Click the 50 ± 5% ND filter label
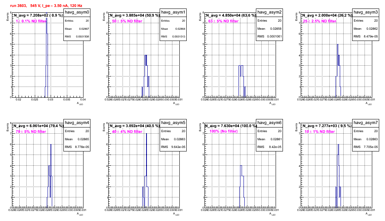 127,21
